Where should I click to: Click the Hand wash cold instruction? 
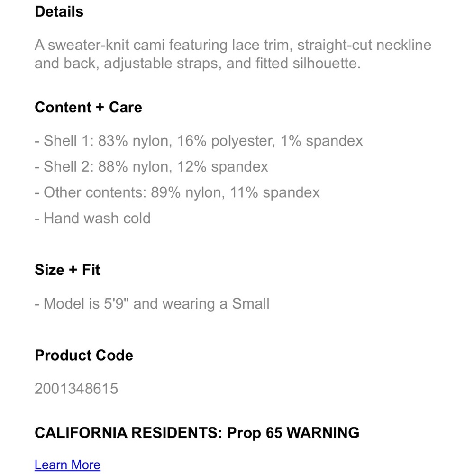(x=92, y=218)
